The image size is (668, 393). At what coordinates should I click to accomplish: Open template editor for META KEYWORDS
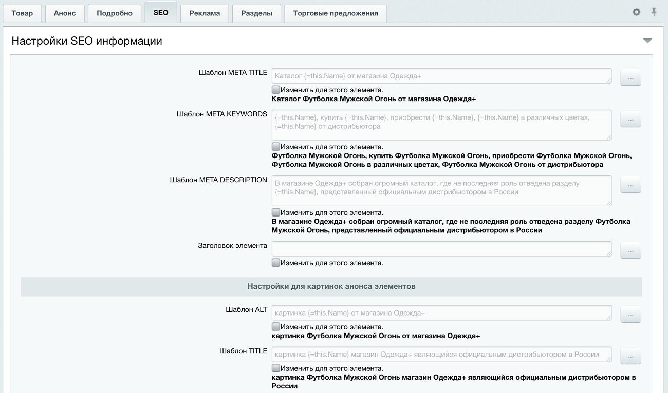[630, 119]
